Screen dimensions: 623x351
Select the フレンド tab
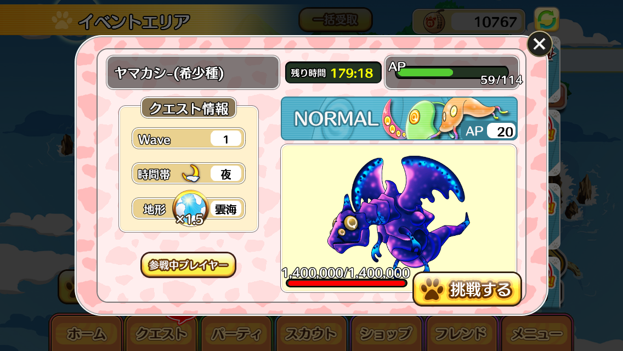point(461,333)
